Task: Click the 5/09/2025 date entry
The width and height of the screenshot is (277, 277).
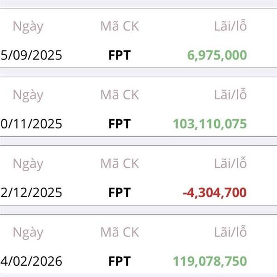Action: 31,55
